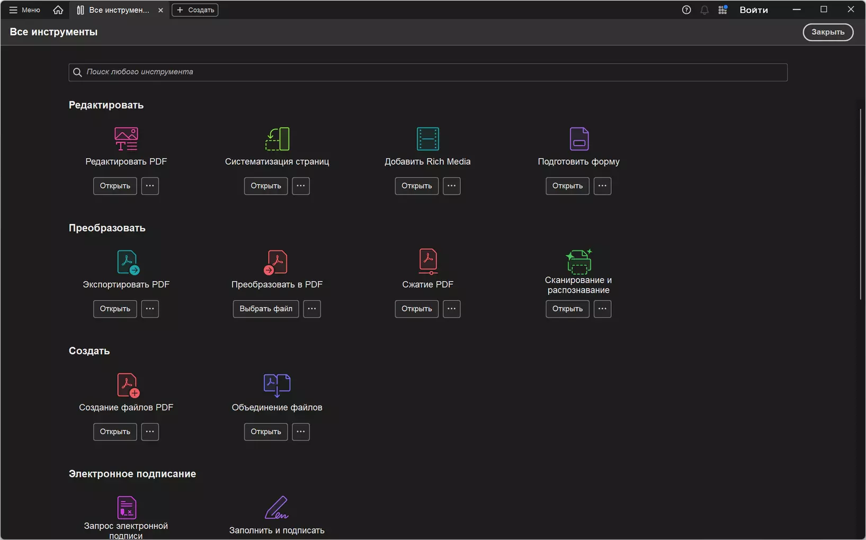Open Создание файлов PDF with Открыть button

(115, 431)
